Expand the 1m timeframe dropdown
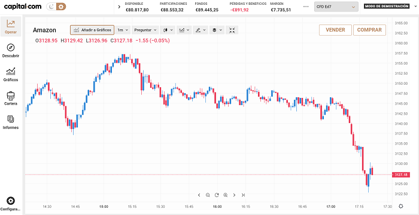The height and width of the screenshot is (215, 419). (x=123, y=30)
